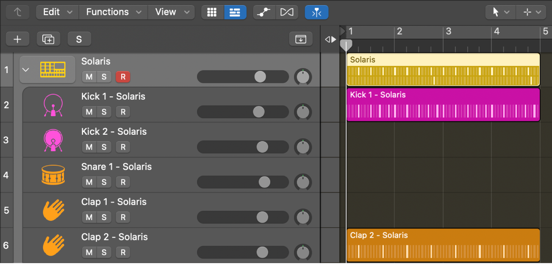Enable recording on the Solaris track
The height and width of the screenshot is (264, 552).
(122, 77)
